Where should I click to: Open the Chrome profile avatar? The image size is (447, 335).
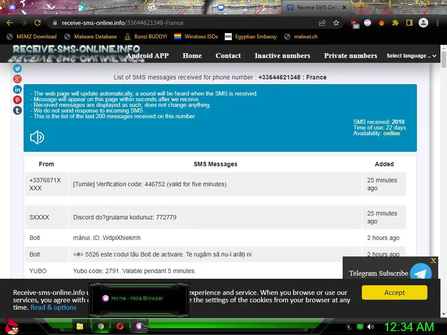423,23
